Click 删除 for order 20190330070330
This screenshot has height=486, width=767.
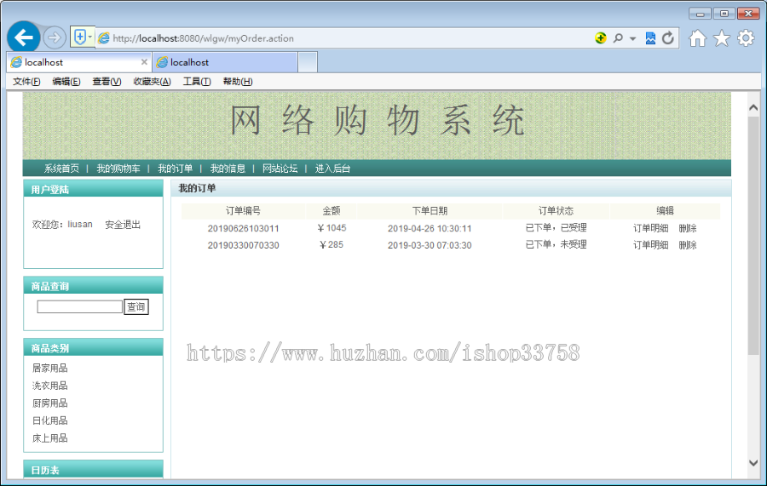pos(688,245)
